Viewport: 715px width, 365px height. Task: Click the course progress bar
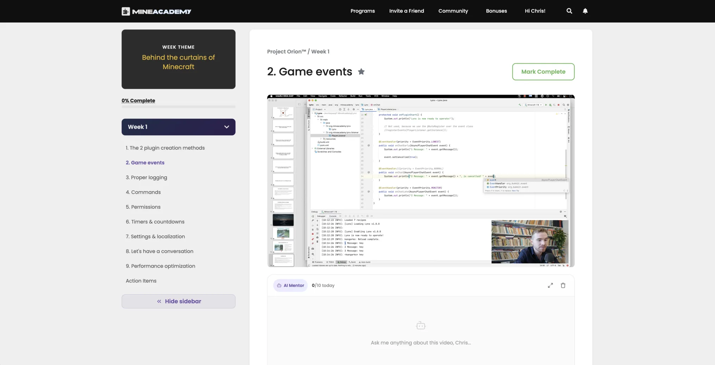(178, 107)
